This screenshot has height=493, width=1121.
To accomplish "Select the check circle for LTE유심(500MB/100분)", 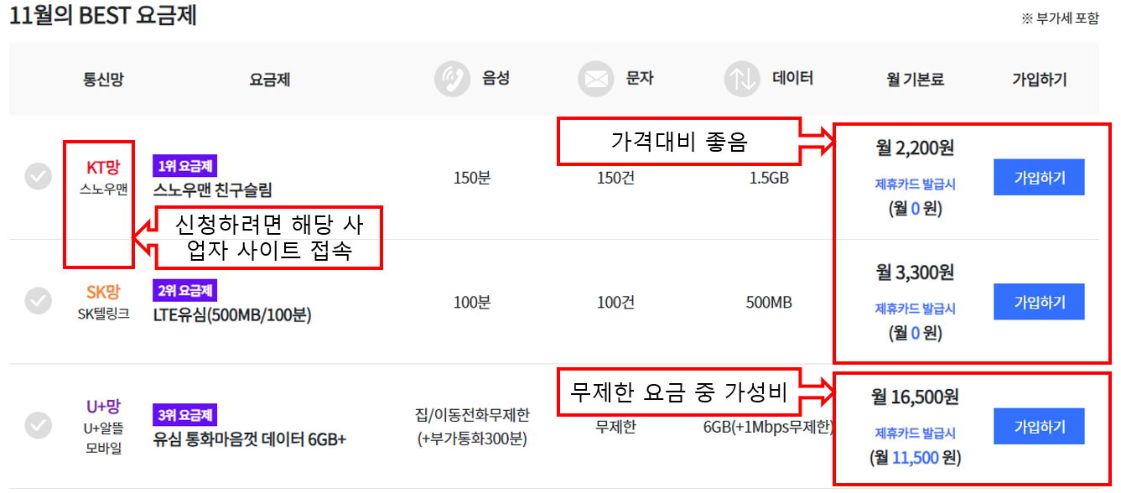I will click(x=38, y=300).
